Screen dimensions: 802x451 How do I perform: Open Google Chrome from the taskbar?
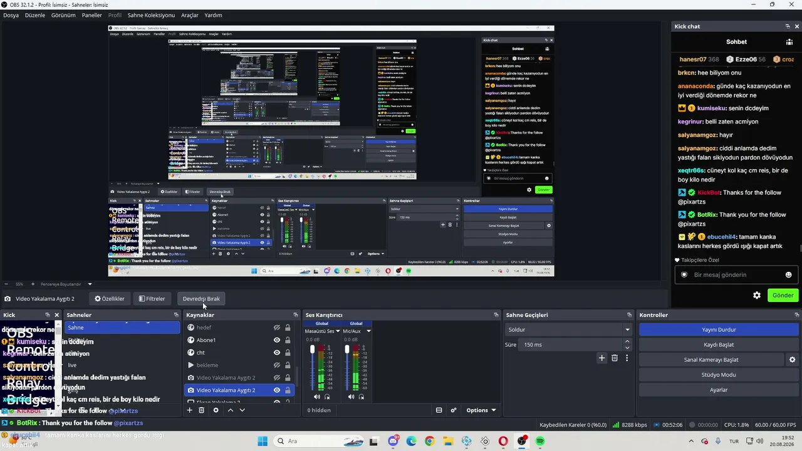tap(429, 441)
